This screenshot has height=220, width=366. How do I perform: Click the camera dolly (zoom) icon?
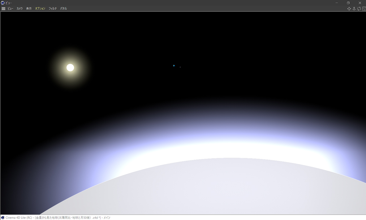pyautogui.click(x=354, y=9)
